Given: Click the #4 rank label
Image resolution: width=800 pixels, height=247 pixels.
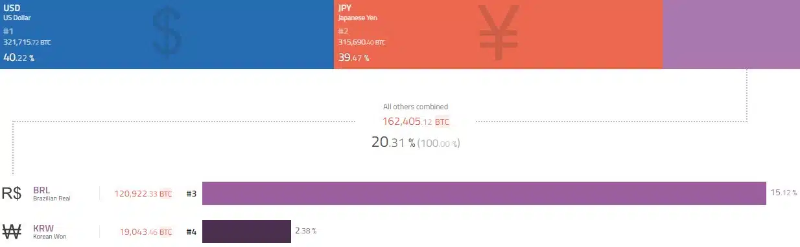Looking at the screenshot, I should [191, 231].
